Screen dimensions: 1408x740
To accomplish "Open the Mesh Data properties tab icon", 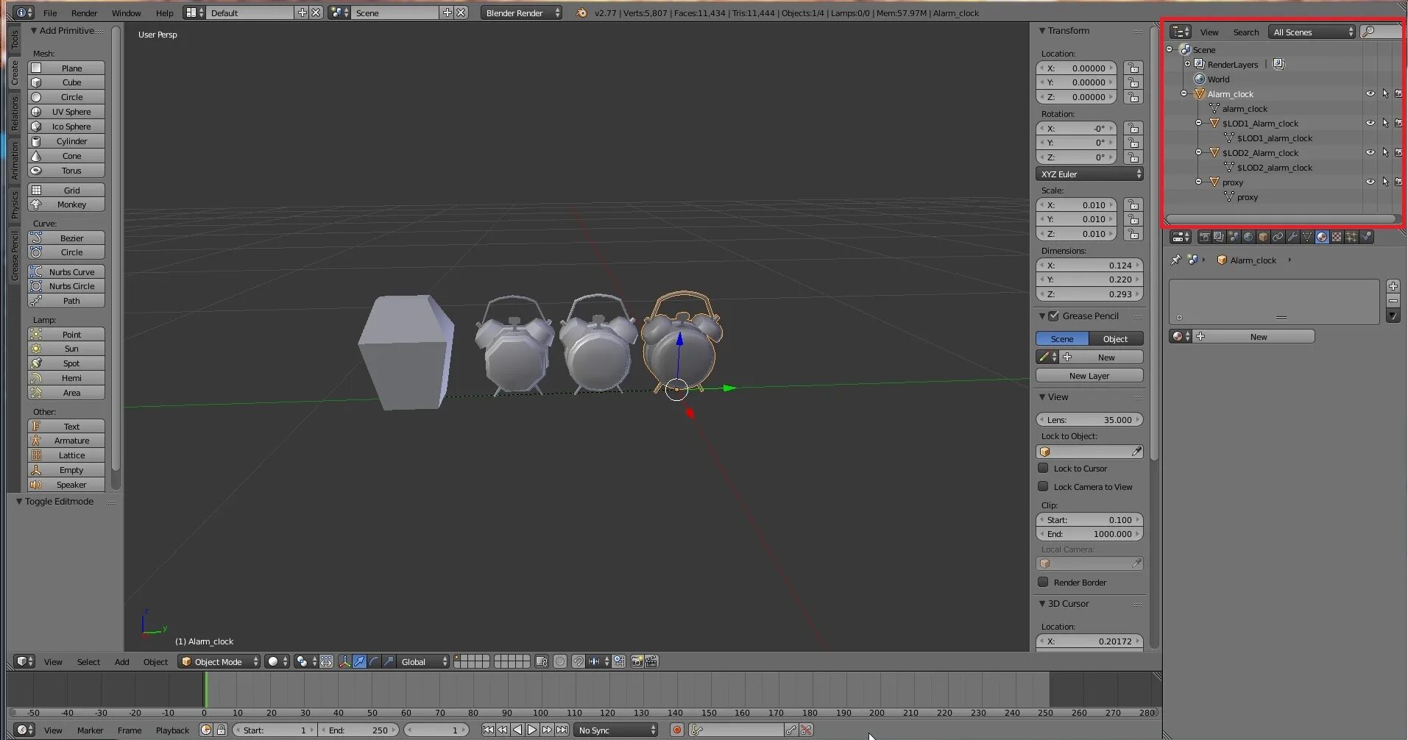I will [x=1307, y=237].
